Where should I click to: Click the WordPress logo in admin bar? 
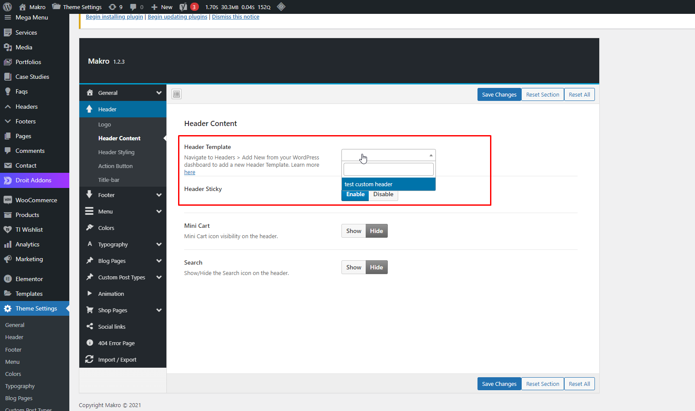coord(7,7)
